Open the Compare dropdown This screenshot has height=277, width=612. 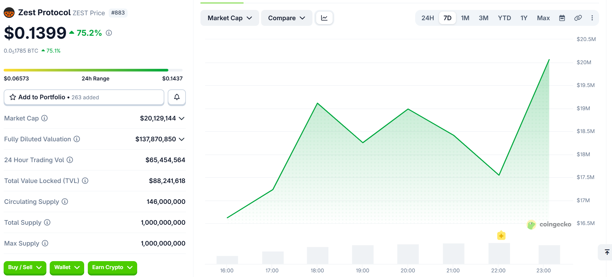(x=287, y=18)
